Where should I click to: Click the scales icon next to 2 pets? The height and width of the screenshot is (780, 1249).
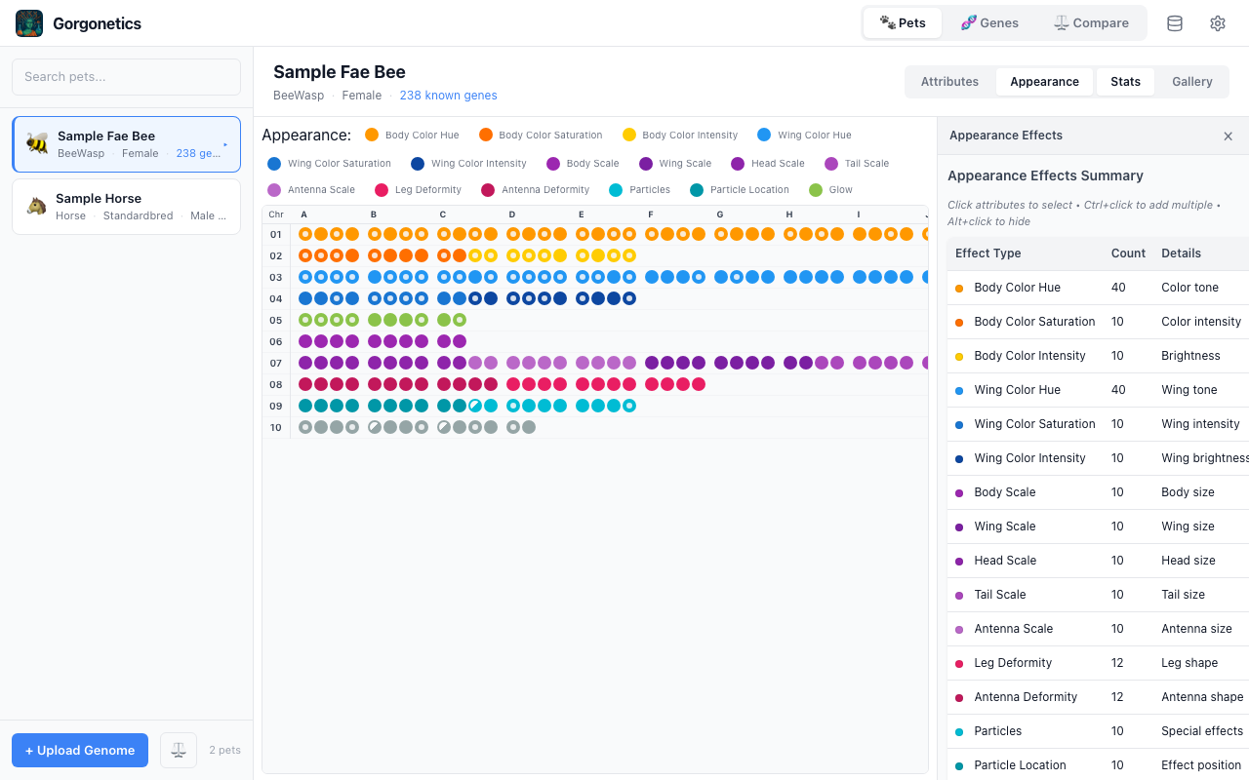pos(178,749)
